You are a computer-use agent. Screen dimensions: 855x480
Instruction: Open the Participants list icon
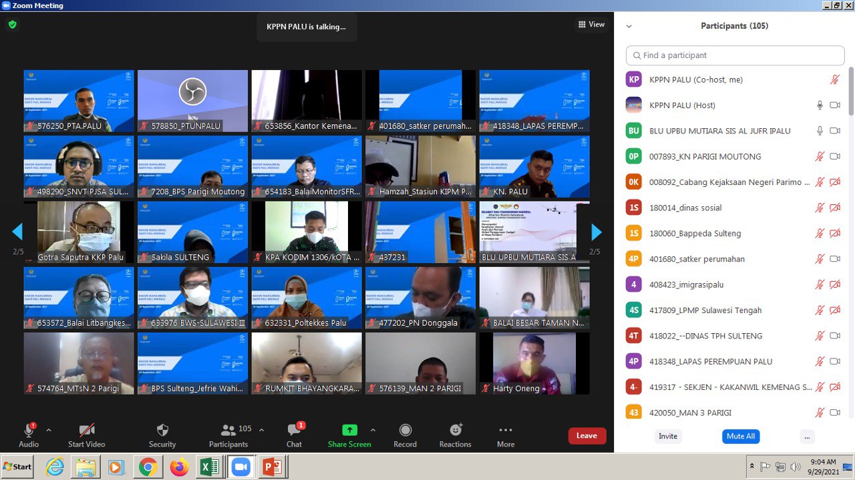click(228, 431)
